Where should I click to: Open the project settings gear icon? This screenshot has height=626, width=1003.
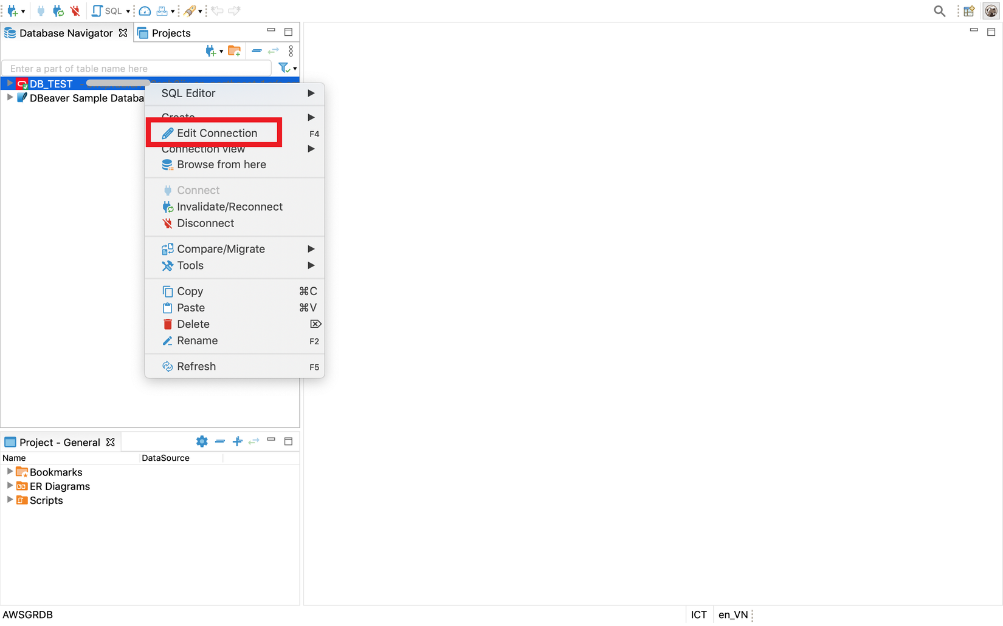pyautogui.click(x=202, y=441)
